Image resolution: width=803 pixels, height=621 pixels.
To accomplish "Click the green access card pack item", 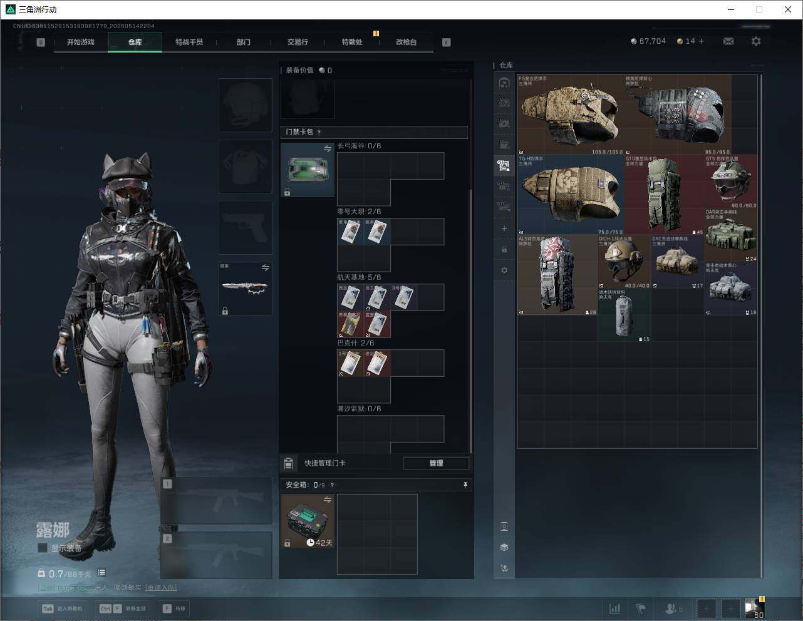I will 308,170.
